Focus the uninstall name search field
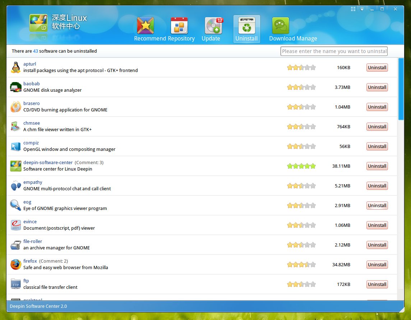This screenshot has height=320, width=411. [x=334, y=51]
